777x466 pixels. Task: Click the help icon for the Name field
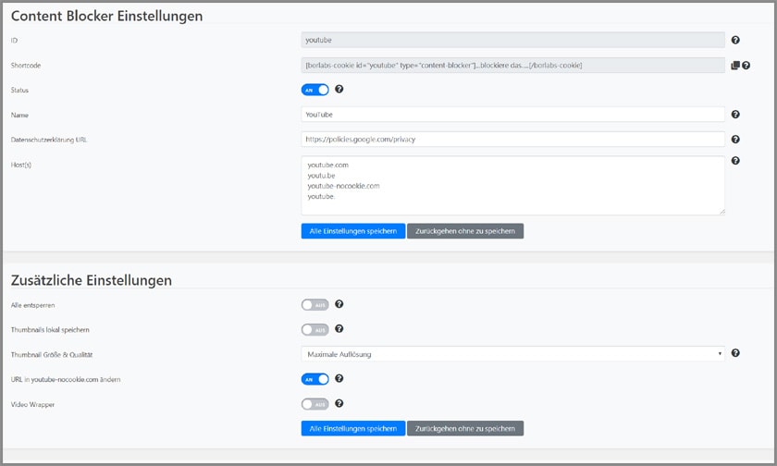(735, 115)
